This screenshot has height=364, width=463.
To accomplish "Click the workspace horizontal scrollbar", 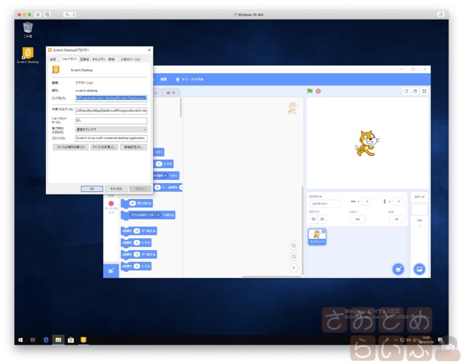I will click(x=271, y=277).
